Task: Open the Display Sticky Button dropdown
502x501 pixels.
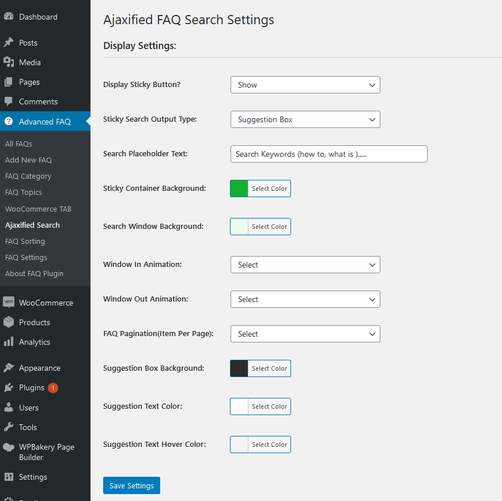Action: pos(305,85)
